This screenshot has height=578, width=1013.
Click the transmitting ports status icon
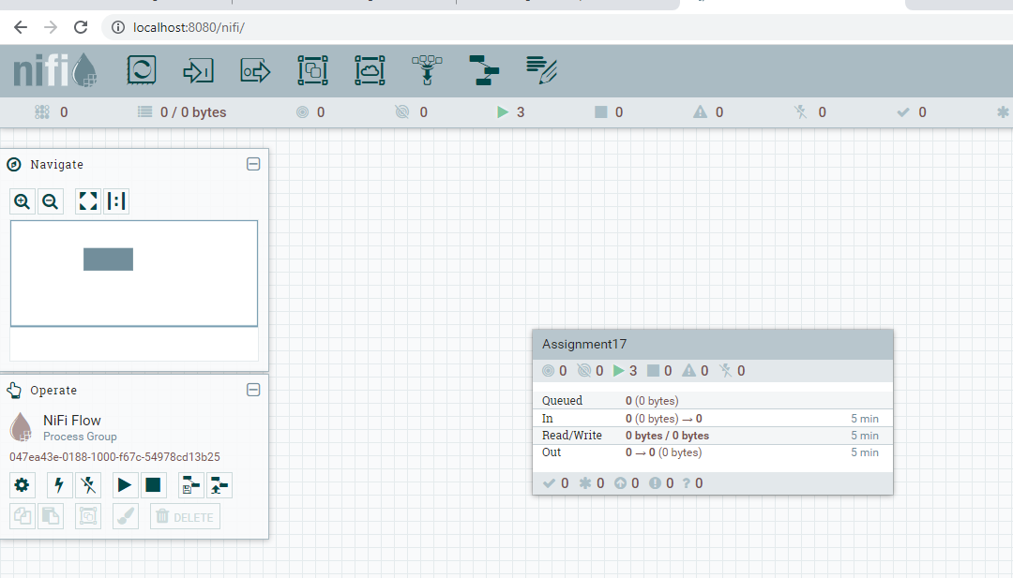coord(302,112)
